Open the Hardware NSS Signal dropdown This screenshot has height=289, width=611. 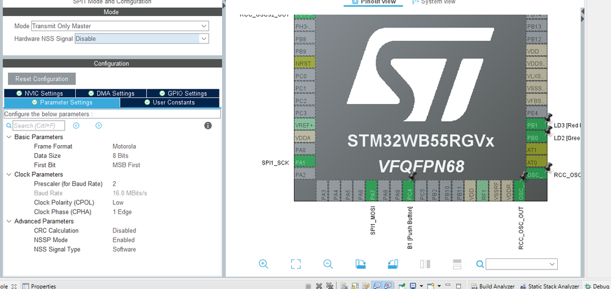(x=204, y=39)
